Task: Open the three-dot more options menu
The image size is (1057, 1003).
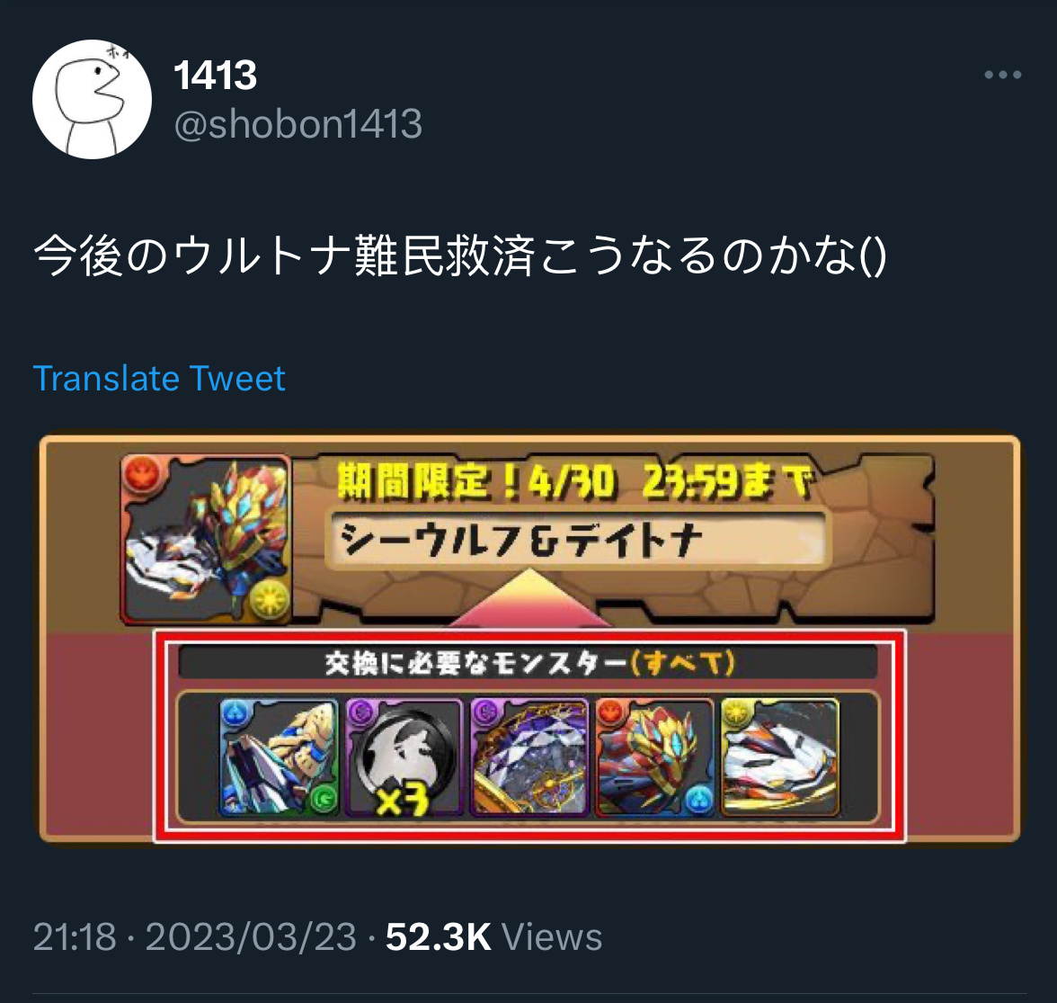Action: (1002, 75)
